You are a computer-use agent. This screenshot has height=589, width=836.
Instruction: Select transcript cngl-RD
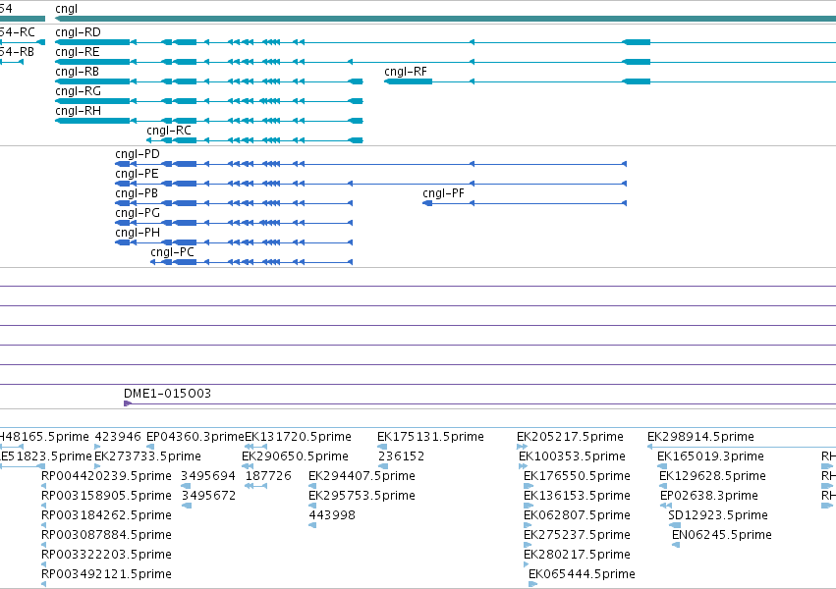point(445,42)
